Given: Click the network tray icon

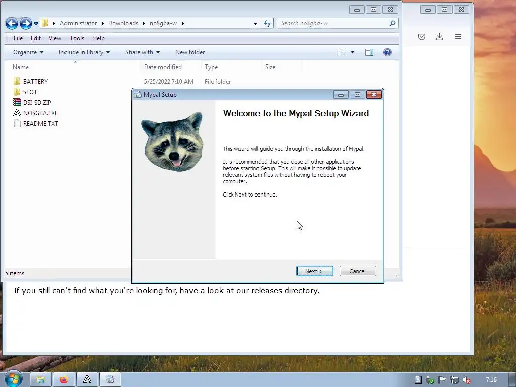Looking at the screenshot, I should point(455,380).
